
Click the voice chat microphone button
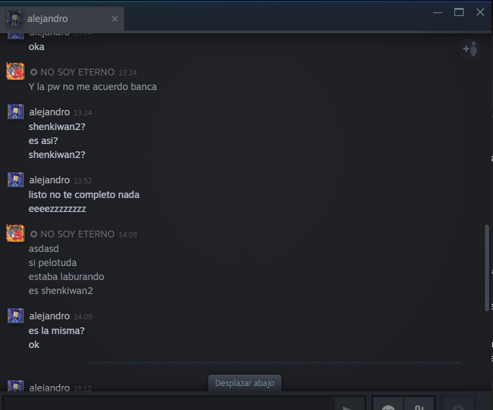pyautogui.click(x=458, y=404)
